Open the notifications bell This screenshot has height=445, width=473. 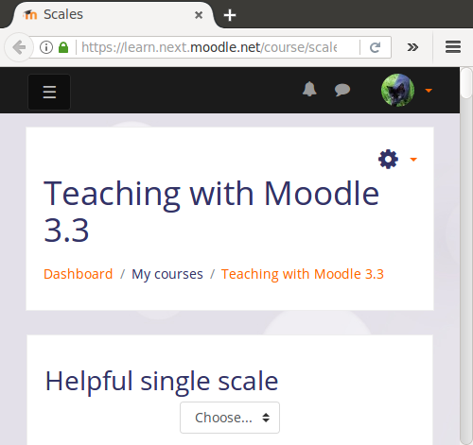click(x=309, y=90)
